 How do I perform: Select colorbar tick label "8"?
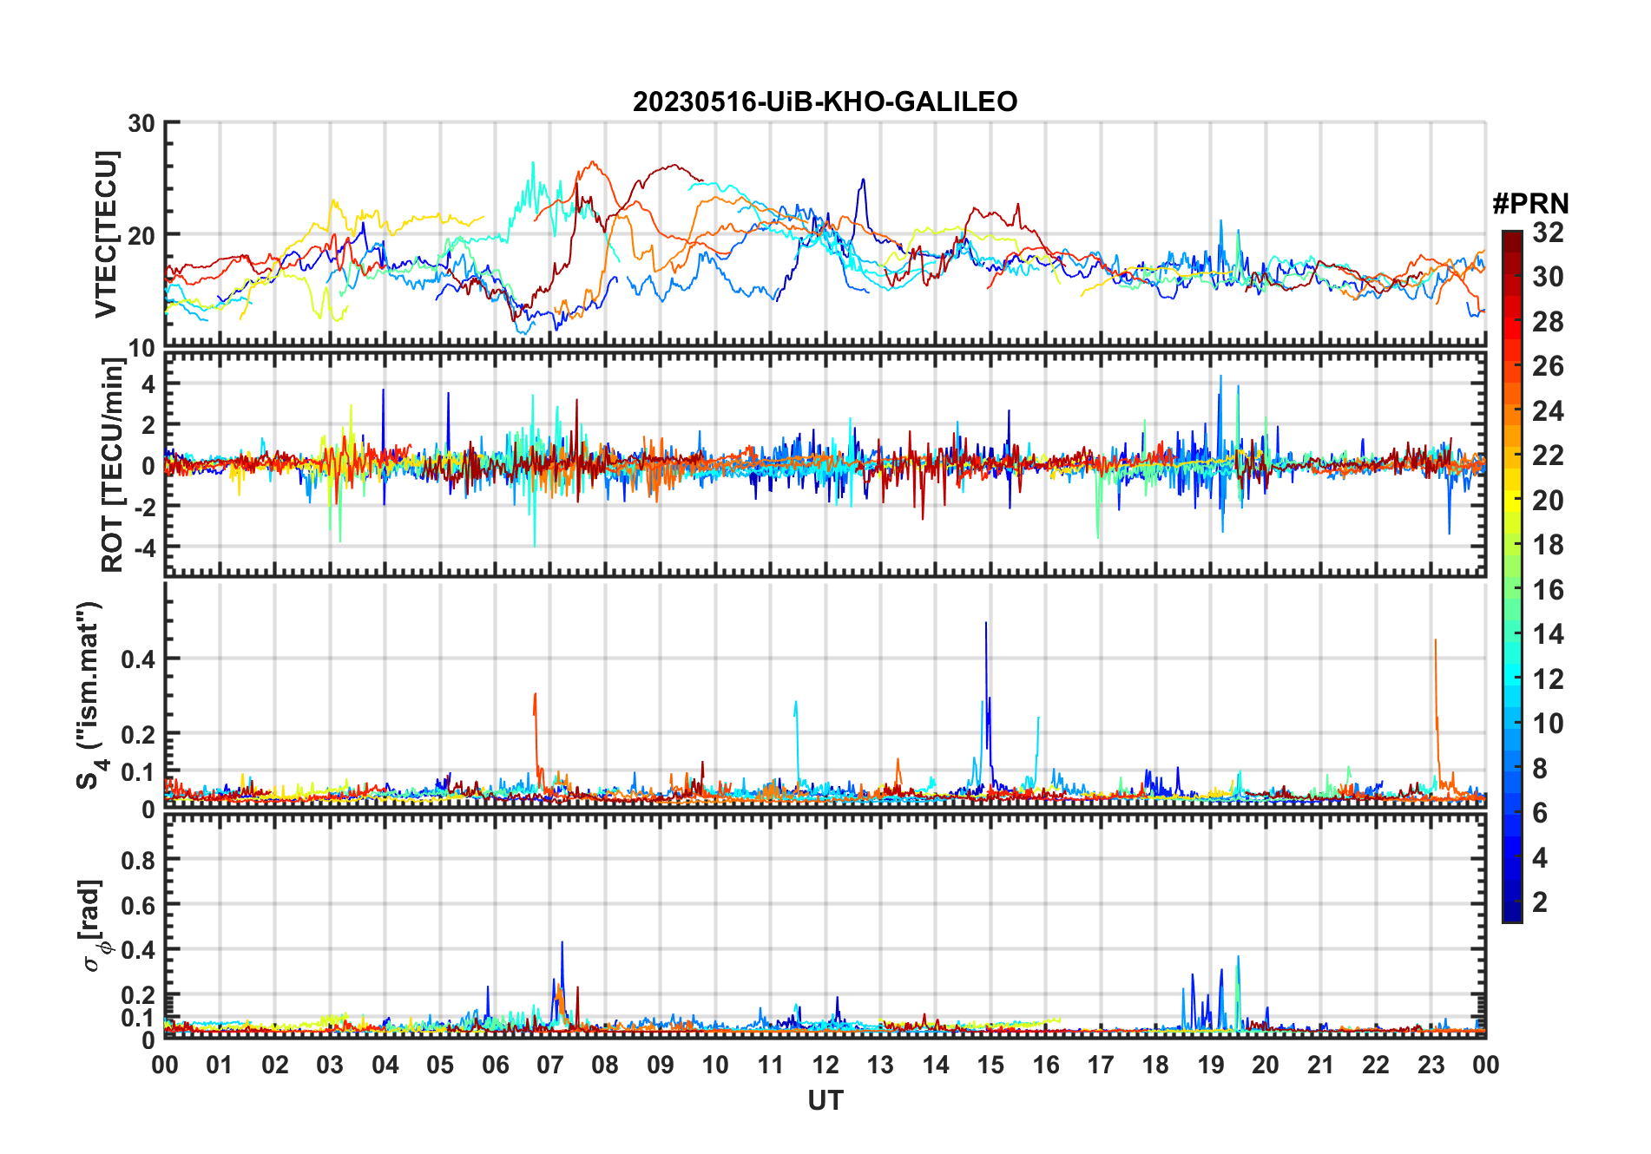[x=1540, y=769]
